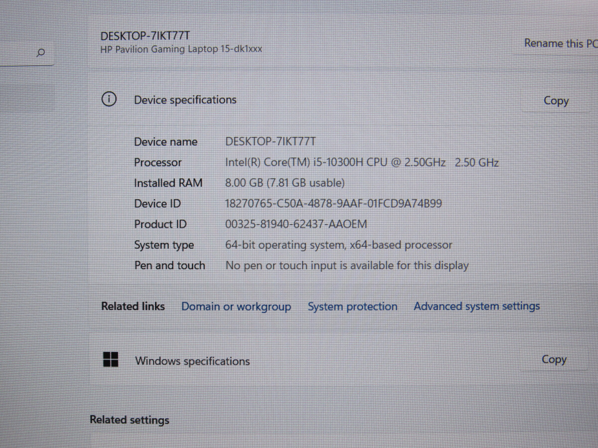Click the Pen and touch label
The height and width of the screenshot is (448, 598).
point(169,265)
